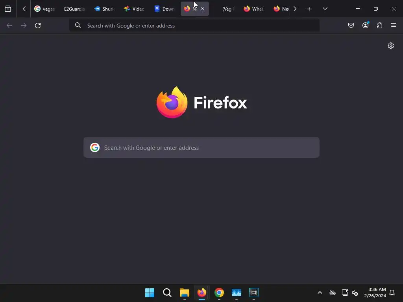Viewport: 403px width, 302px height.
Task: Restore down the Firefox window
Action: 376,9
